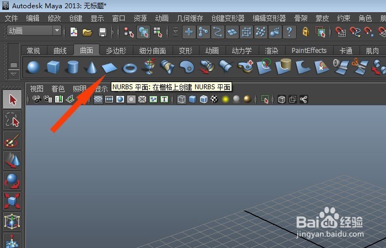386x248 pixels.
Task: Toggle the curves selection mask
Action: pos(218,32)
